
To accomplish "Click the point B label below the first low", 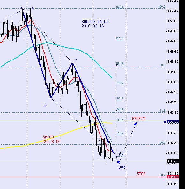I will click(45, 106).
